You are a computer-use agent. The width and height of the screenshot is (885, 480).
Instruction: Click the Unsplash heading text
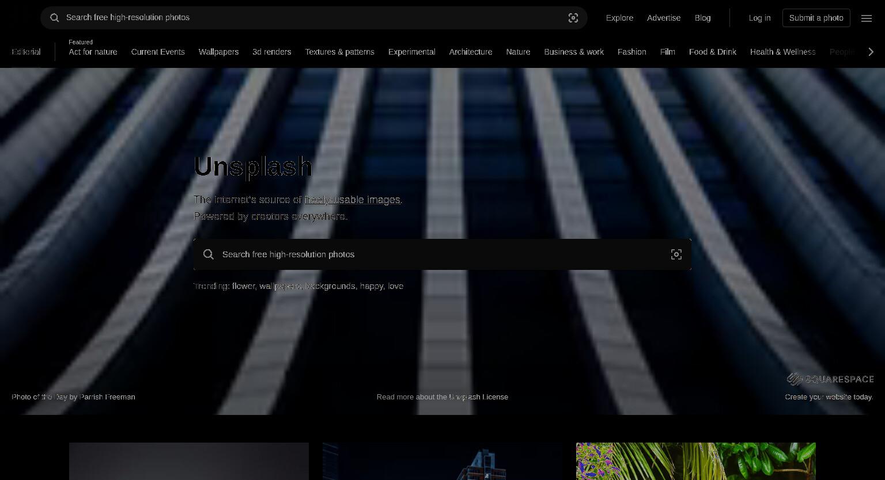pos(253,166)
